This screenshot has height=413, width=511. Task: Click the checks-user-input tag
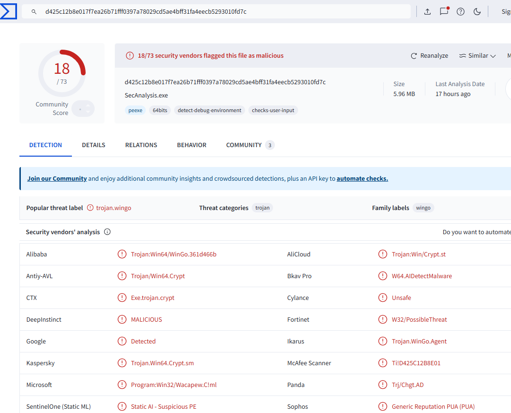click(x=273, y=110)
